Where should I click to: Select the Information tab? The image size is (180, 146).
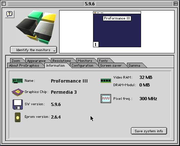56,66
